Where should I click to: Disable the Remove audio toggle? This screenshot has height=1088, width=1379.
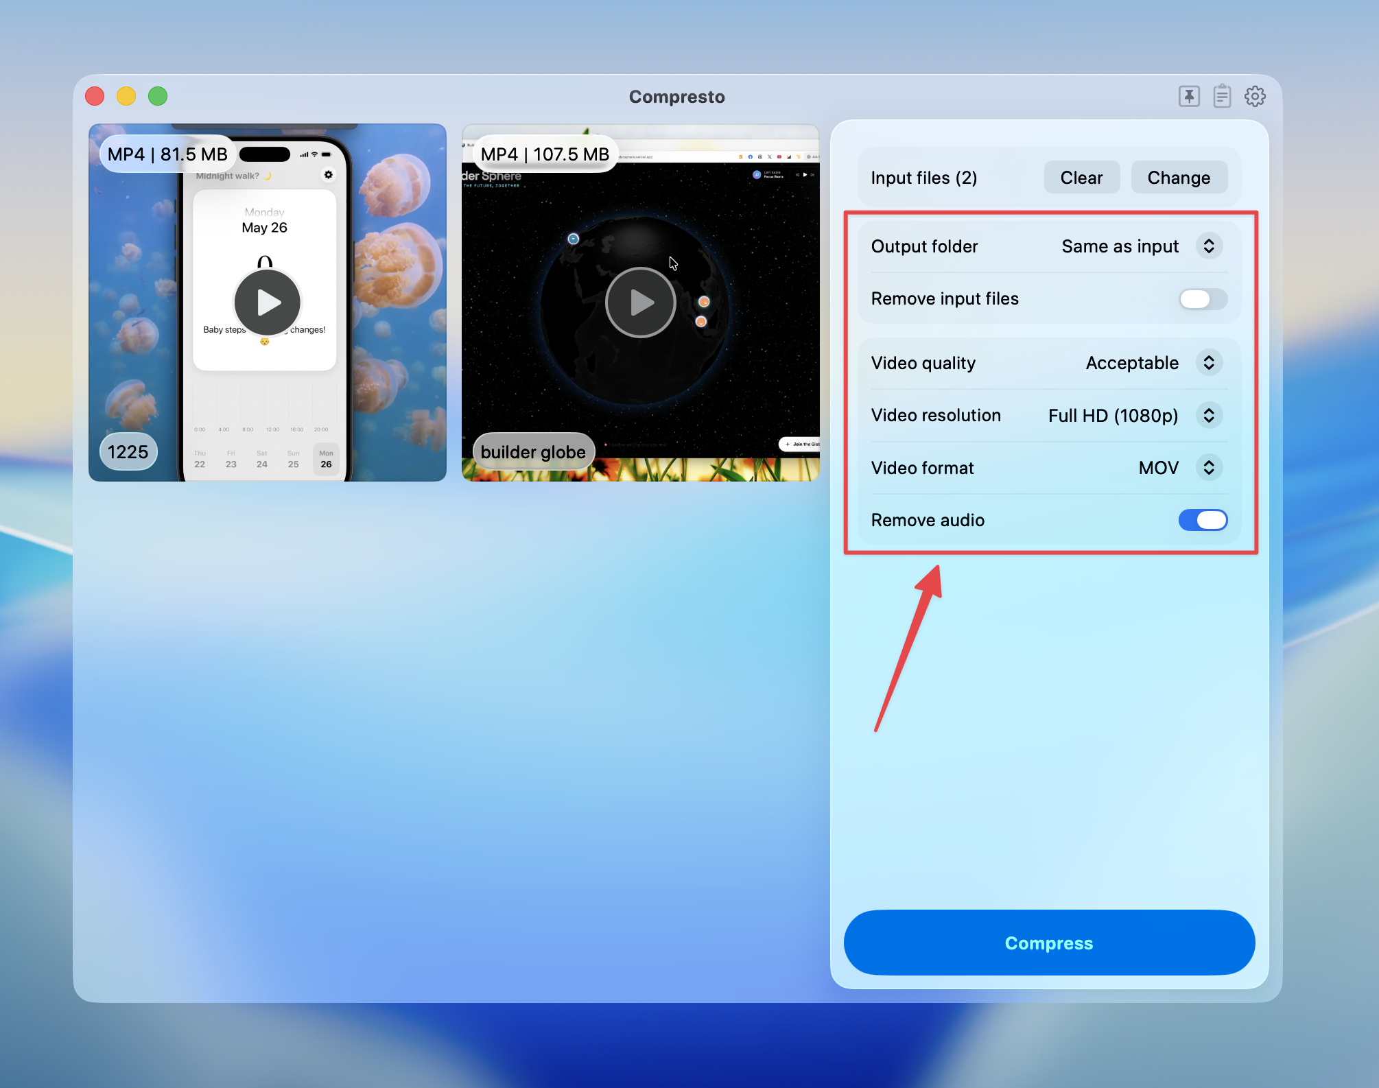tap(1203, 520)
